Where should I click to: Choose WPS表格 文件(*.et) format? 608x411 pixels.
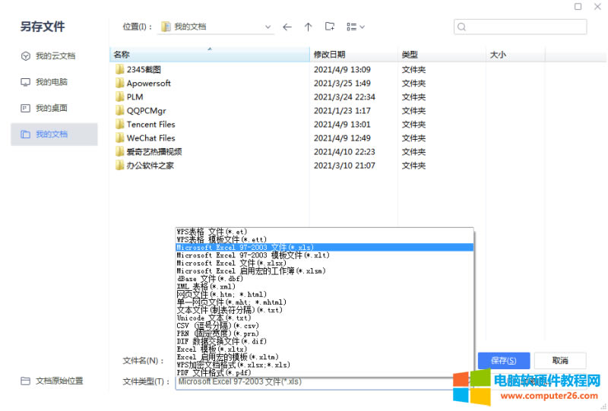tap(325, 232)
